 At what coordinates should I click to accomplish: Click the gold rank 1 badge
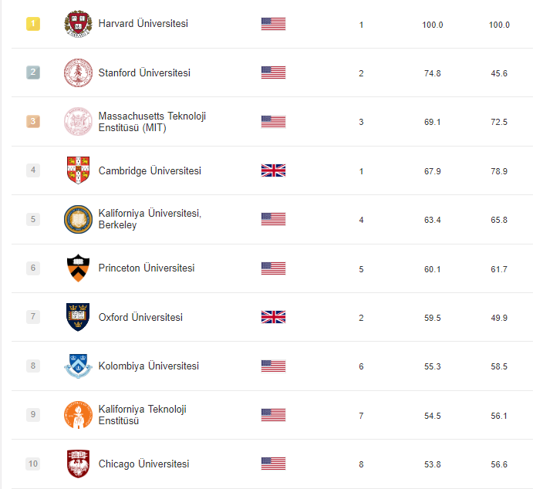[33, 24]
